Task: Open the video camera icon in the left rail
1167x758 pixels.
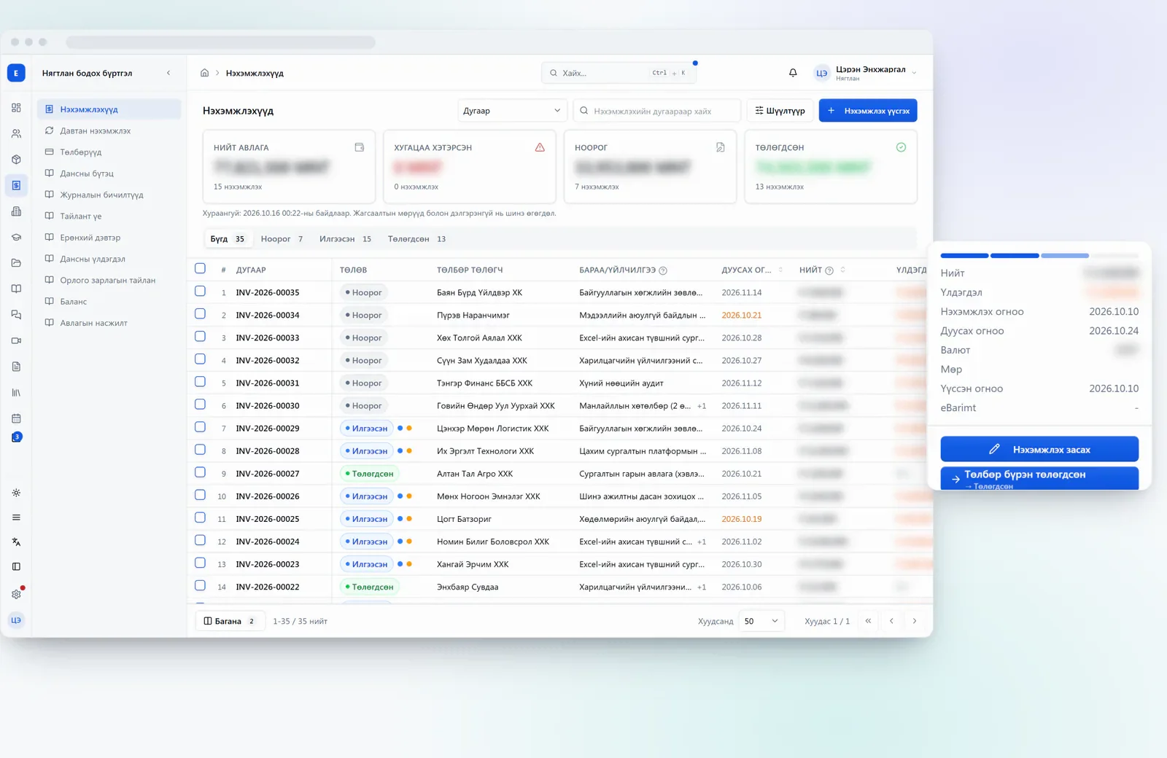Action: [16, 340]
